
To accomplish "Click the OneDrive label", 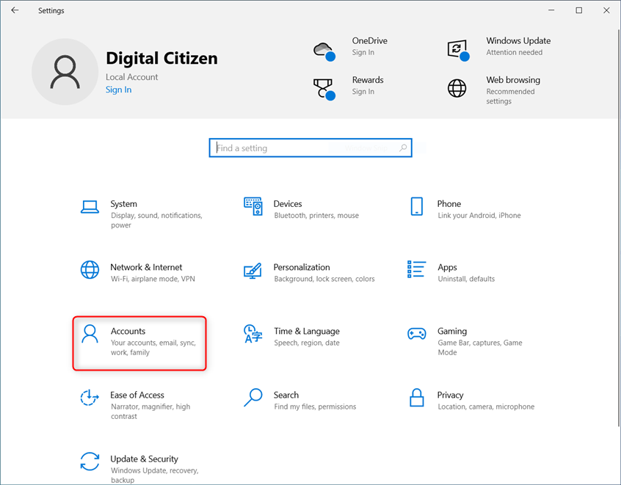I will pos(369,41).
